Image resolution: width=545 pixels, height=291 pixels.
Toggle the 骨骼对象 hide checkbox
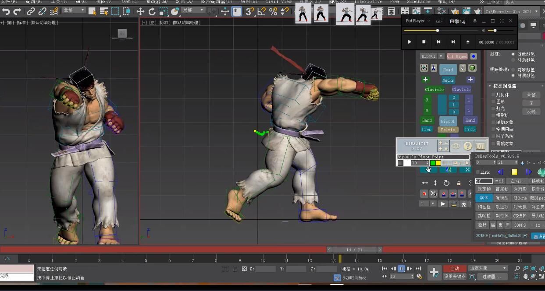click(493, 144)
